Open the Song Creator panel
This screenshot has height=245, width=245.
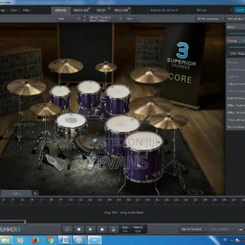click(221, 229)
